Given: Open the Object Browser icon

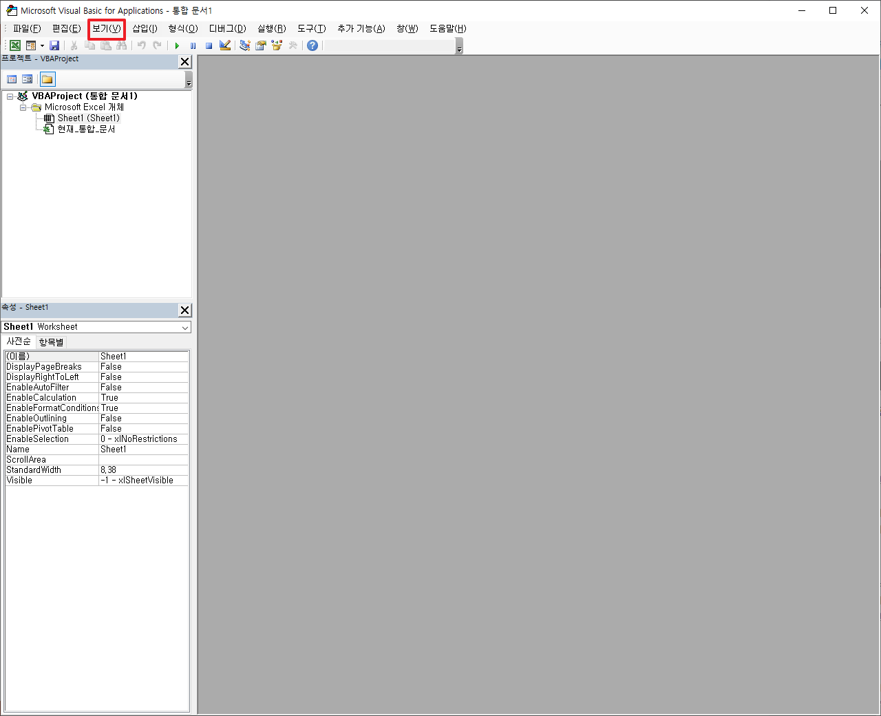Looking at the screenshot, I should tap(277, 45).
